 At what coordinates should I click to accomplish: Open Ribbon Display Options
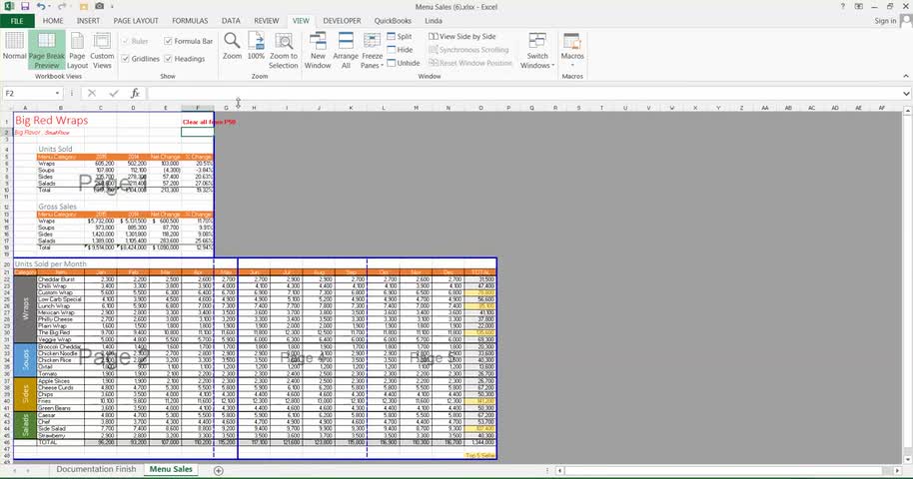pyautogui.click(x=859, y=6)
